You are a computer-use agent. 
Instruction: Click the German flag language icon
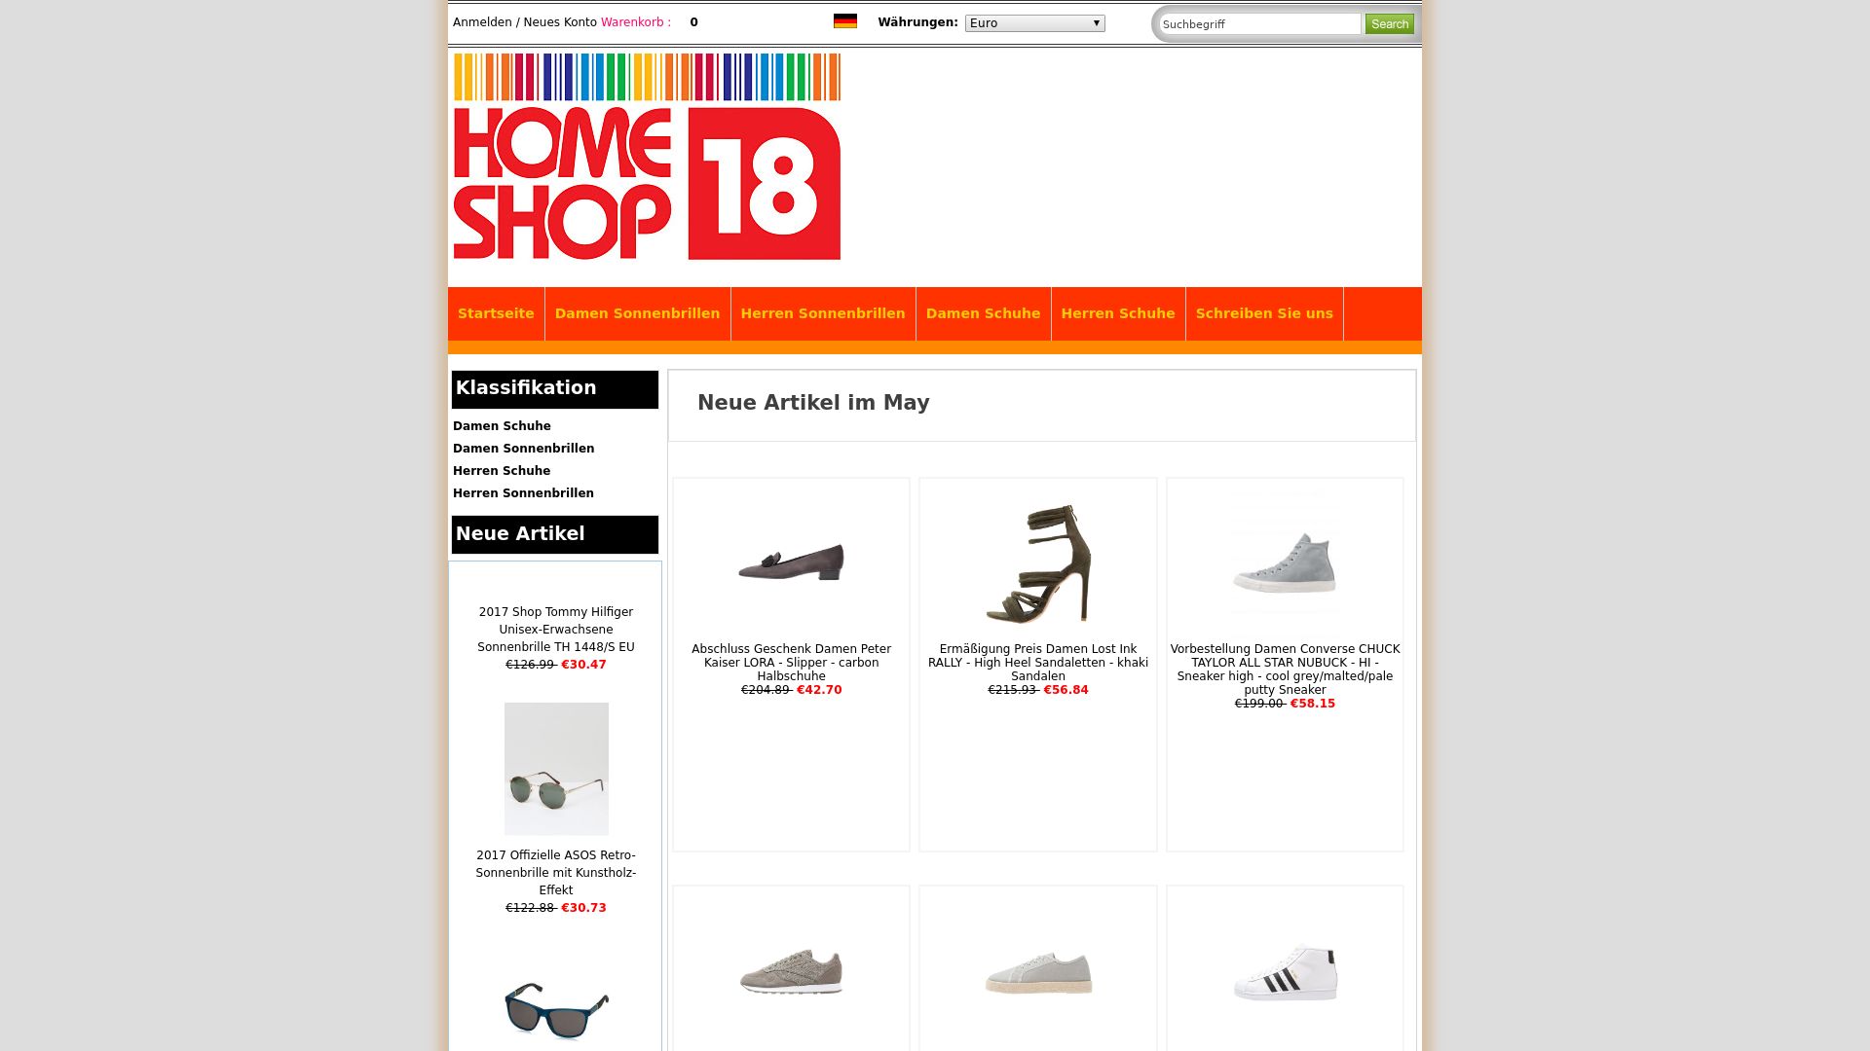[x=845, y=21]
